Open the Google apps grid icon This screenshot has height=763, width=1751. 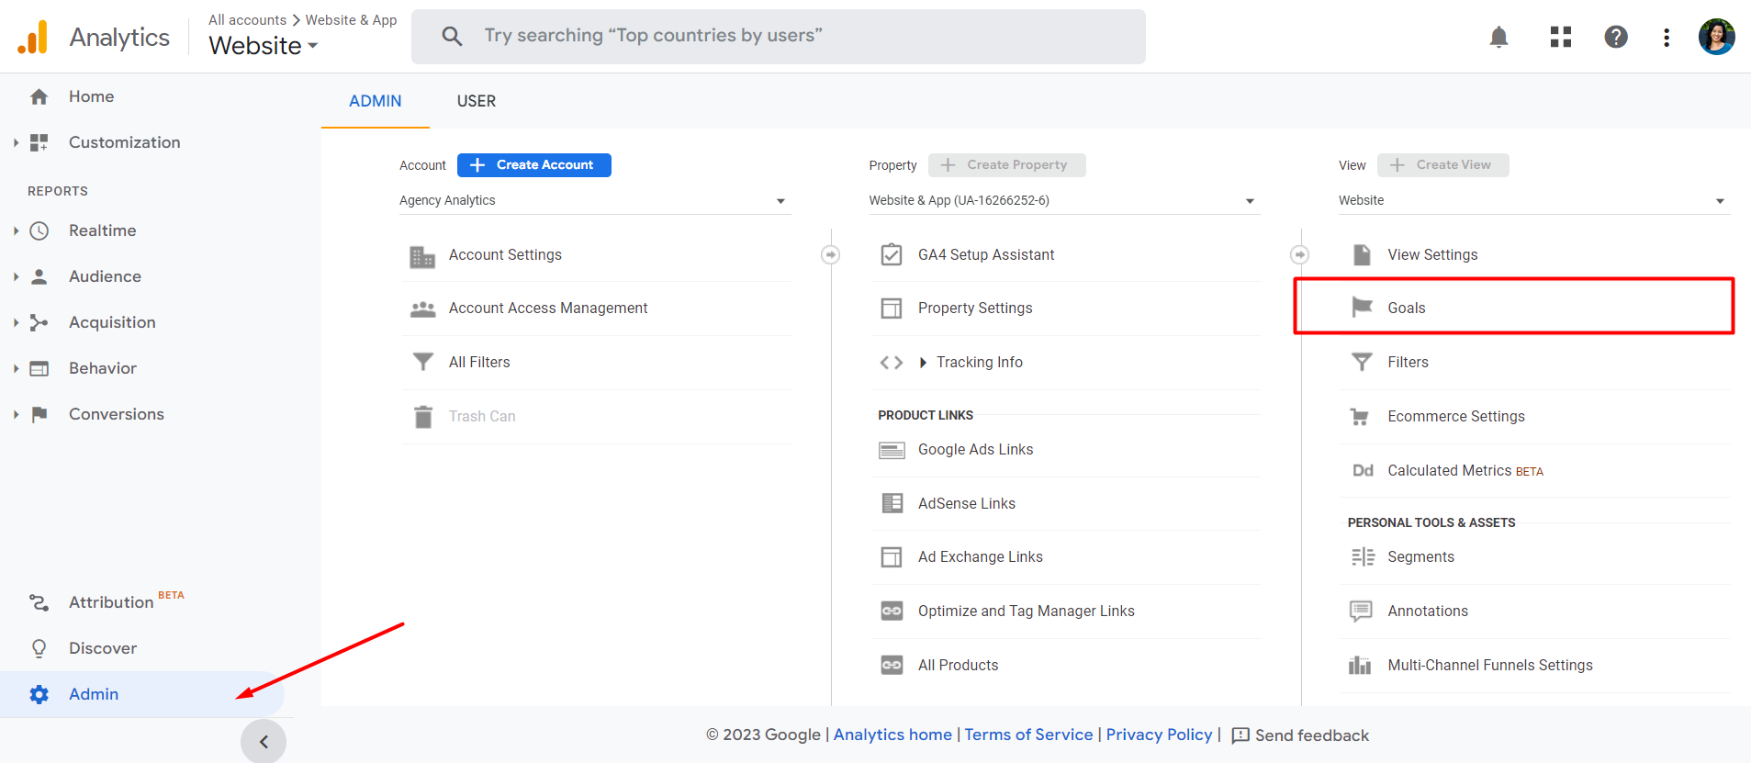[x=1561, y=37]
